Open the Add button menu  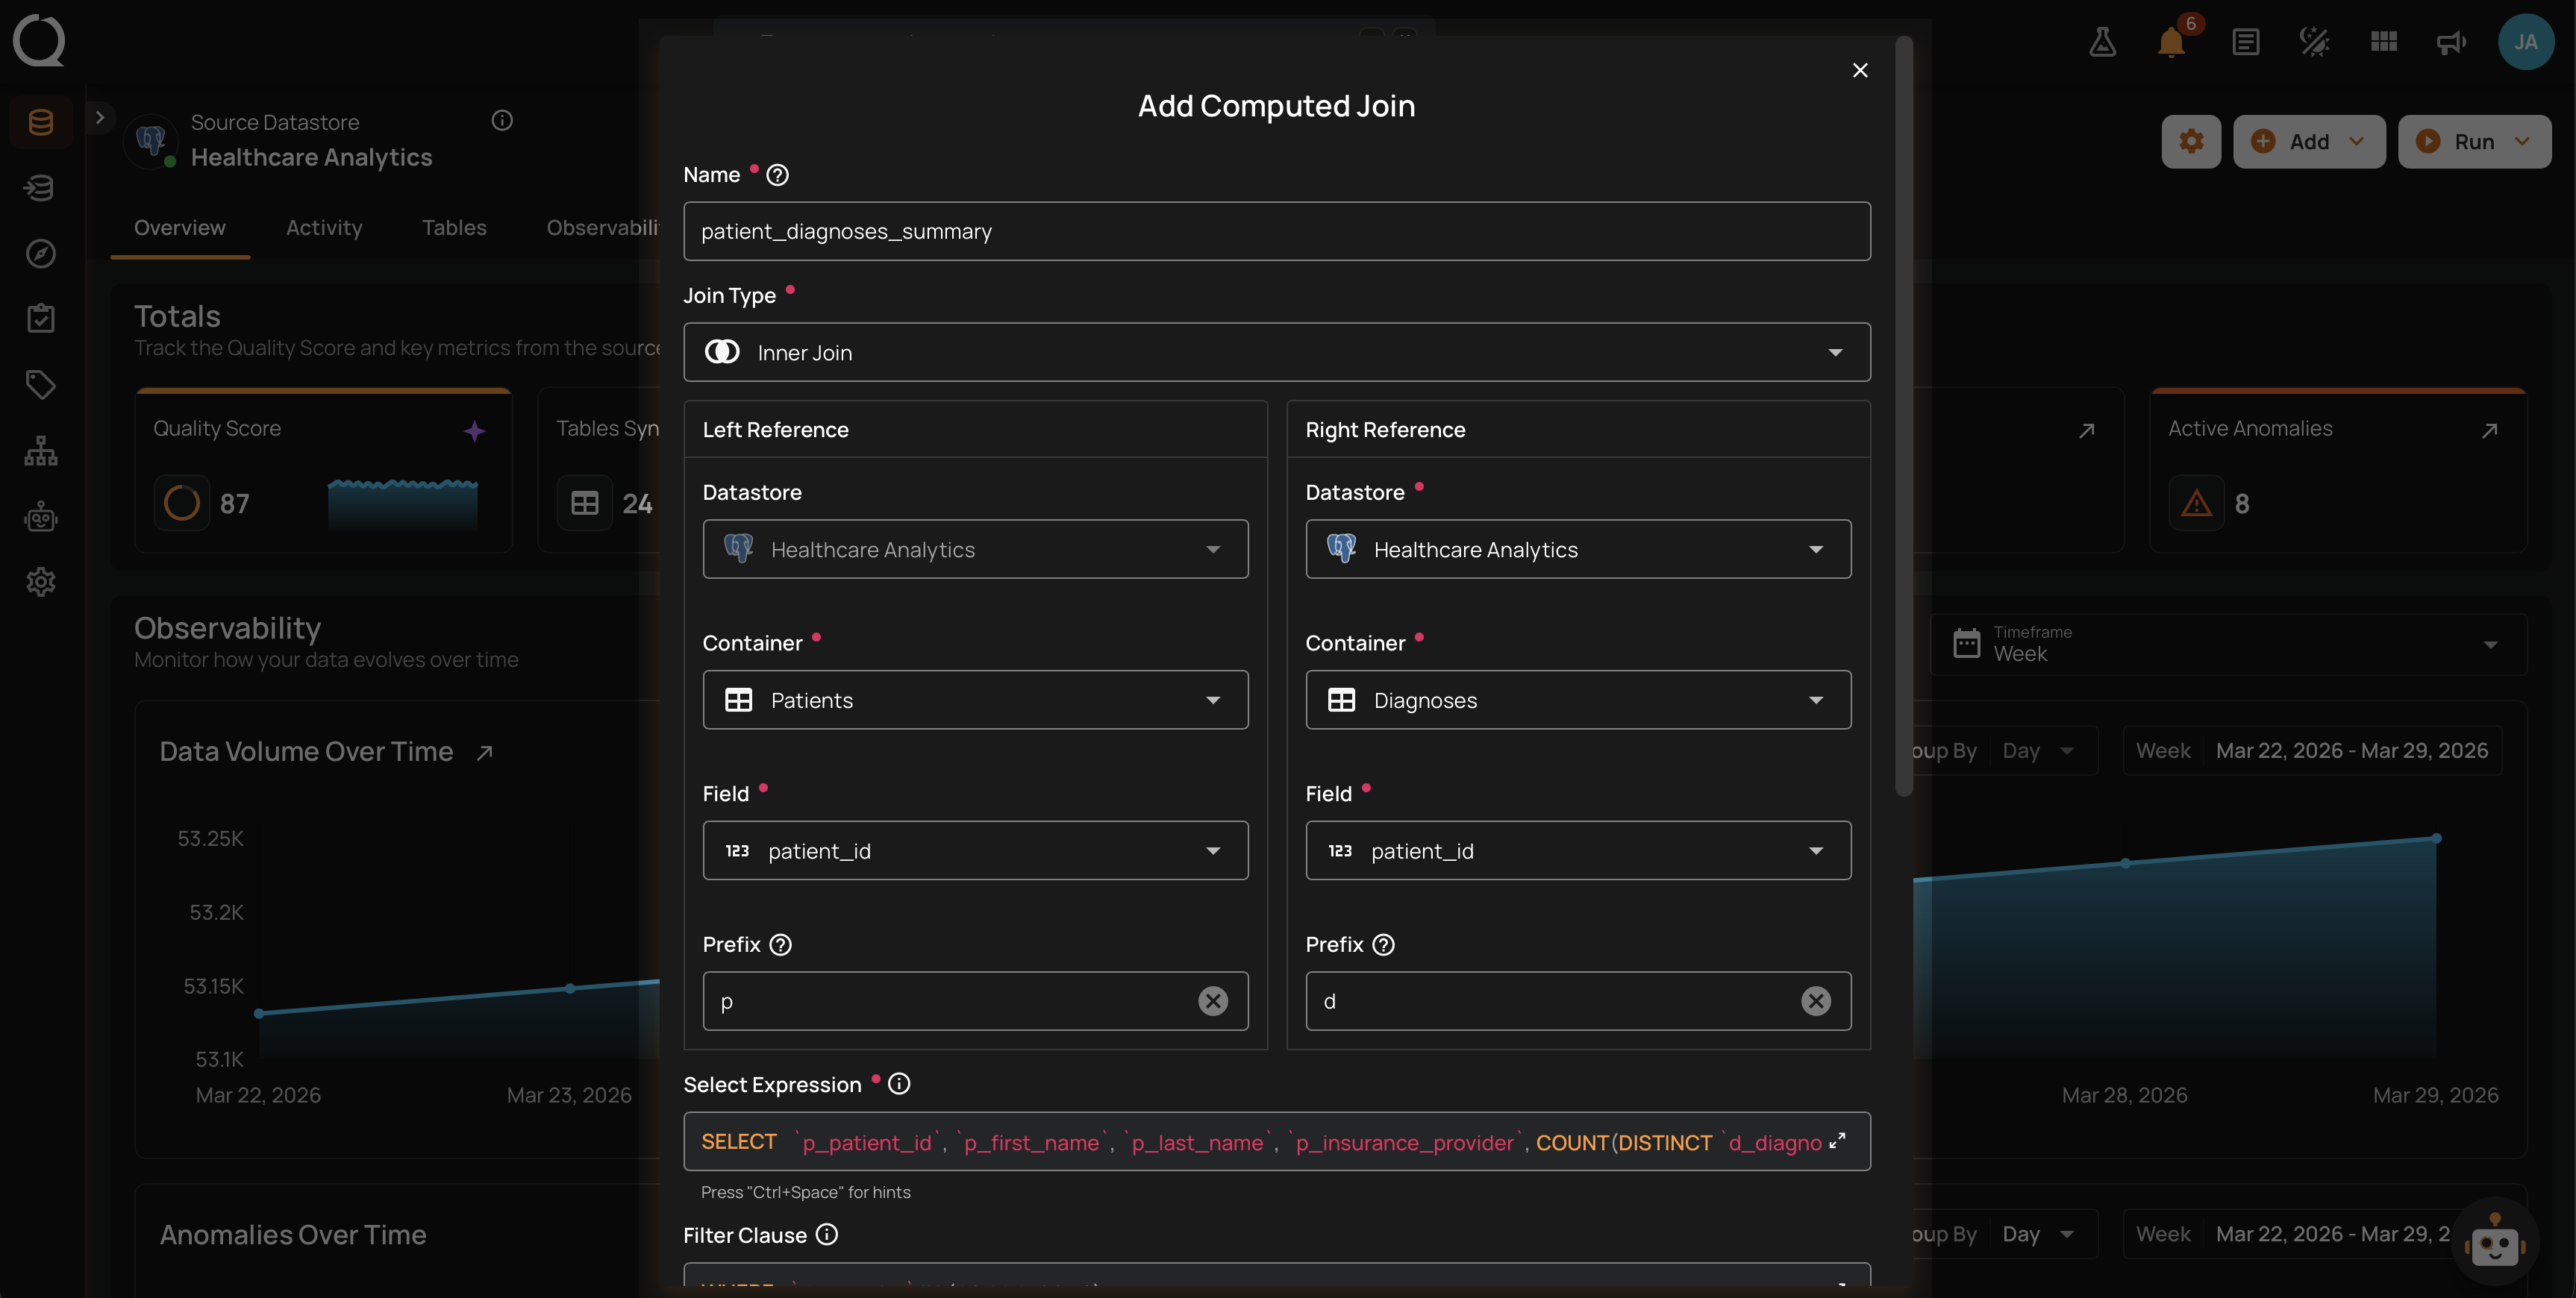pyautogui.click(x=2309, y=142)
